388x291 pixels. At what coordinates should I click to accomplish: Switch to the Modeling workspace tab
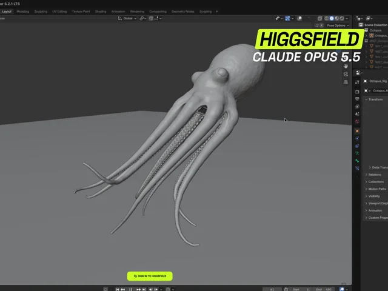click(x=23, y=12)
